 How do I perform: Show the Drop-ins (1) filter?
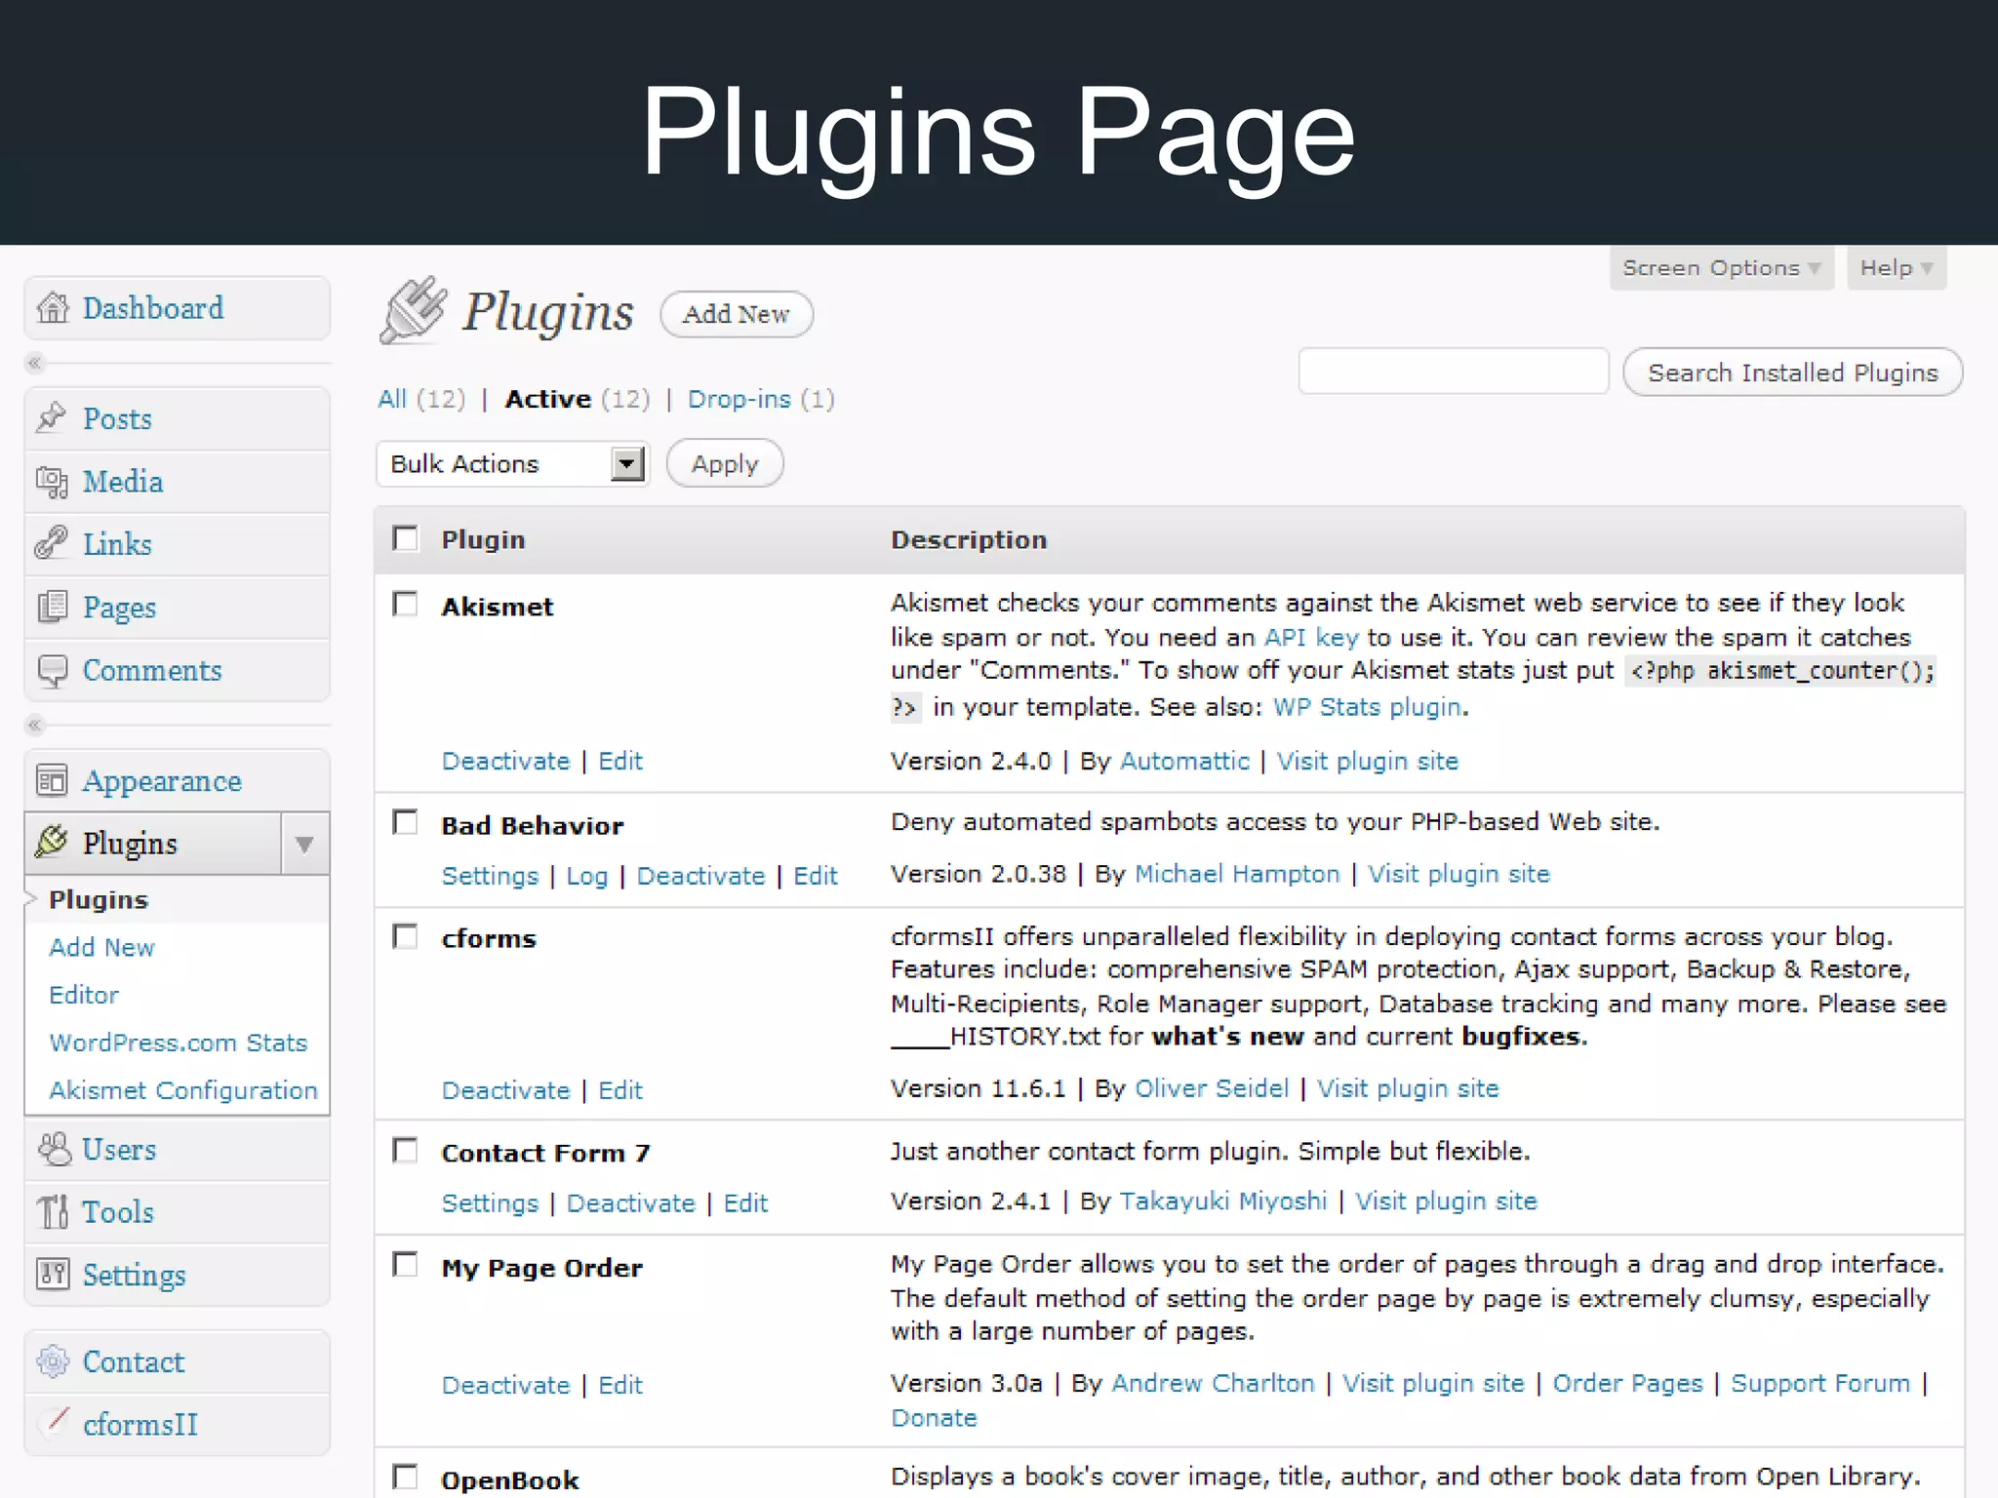(761, 399)
